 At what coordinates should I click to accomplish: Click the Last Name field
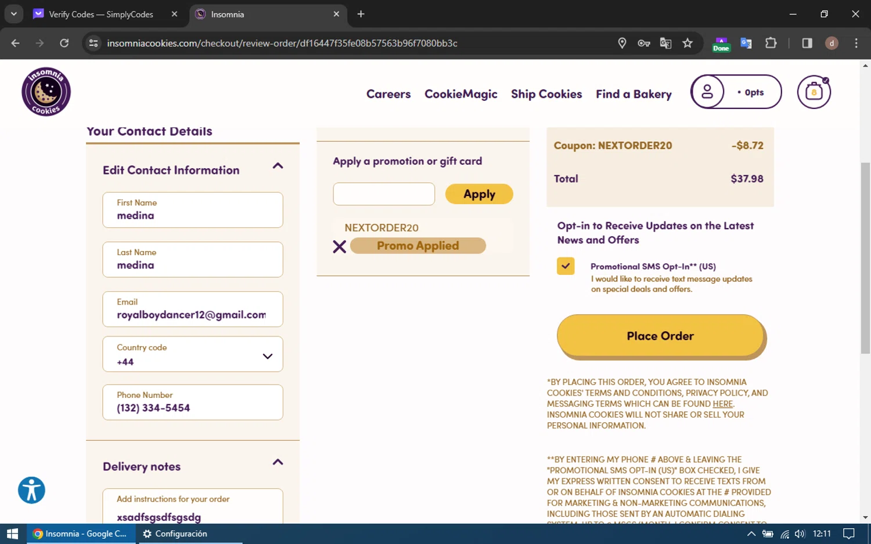point(193,259)
